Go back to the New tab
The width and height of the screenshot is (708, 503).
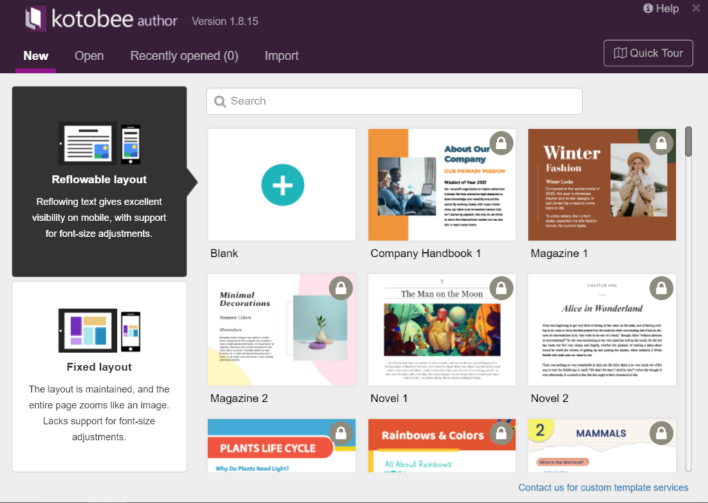click(x=35, y=56)
